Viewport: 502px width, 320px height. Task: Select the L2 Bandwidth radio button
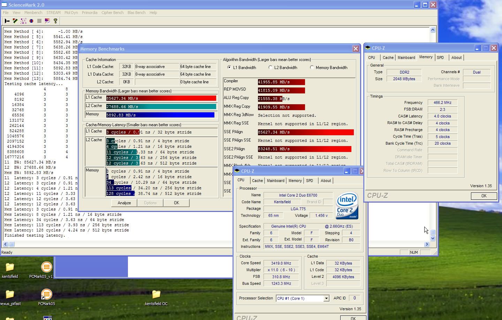pyautogui.click(x=271, y=68)
